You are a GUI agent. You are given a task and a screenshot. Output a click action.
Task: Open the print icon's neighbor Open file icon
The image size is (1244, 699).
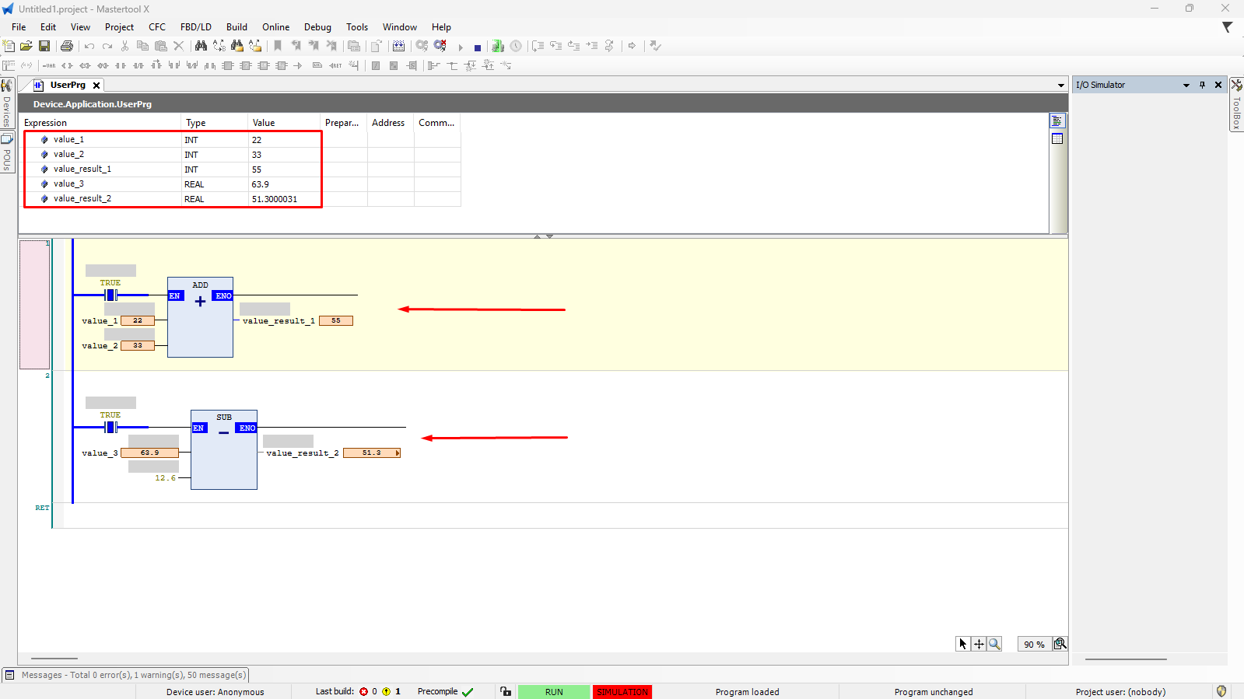point(26,47)
